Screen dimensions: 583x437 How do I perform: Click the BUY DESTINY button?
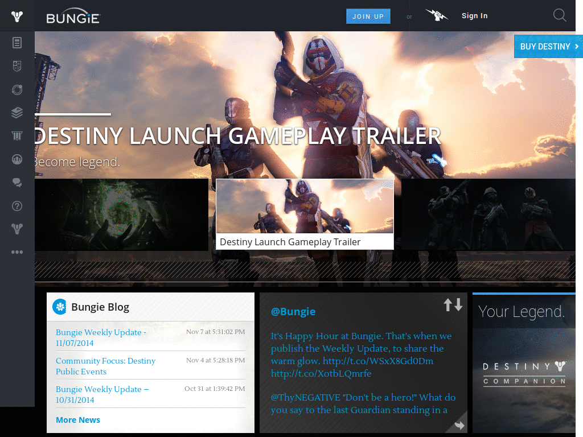click(x=548, y=47)
